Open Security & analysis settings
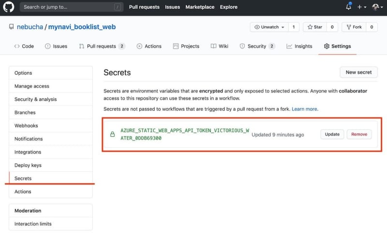 51,99
